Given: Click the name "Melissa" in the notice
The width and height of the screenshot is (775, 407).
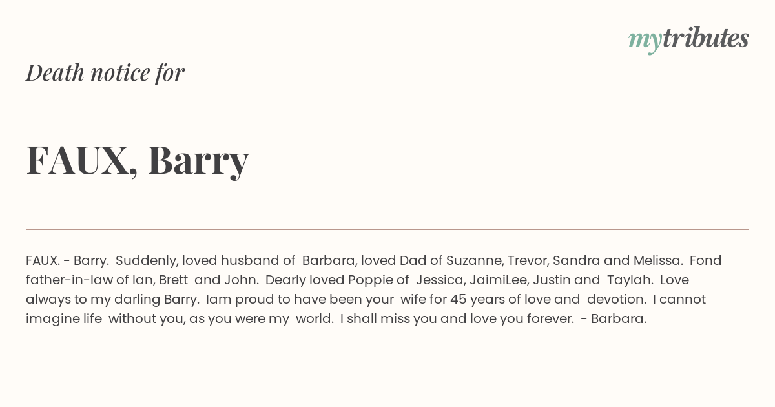Looking at the screenshot, I should [657, 260].
